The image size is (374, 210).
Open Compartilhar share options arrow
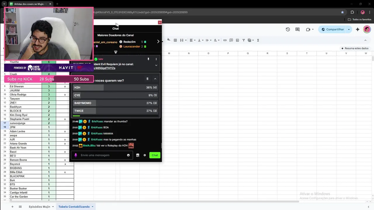click(x=349, y=29)
